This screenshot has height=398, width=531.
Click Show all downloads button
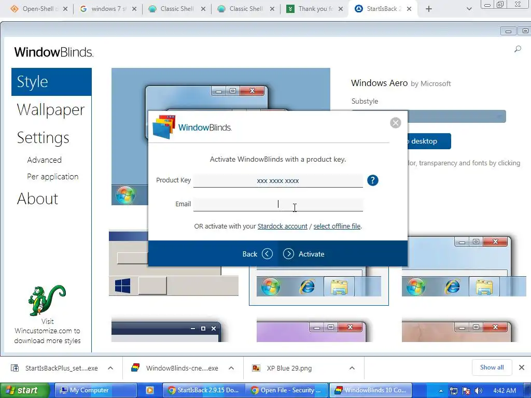tap(492, 367)
